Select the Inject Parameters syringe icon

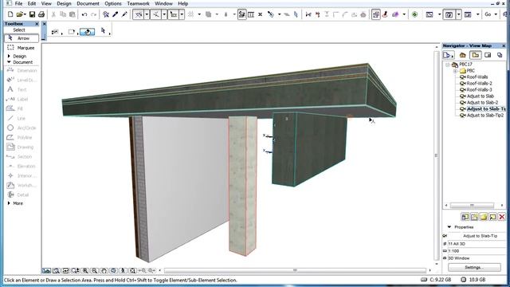(124, 14)
